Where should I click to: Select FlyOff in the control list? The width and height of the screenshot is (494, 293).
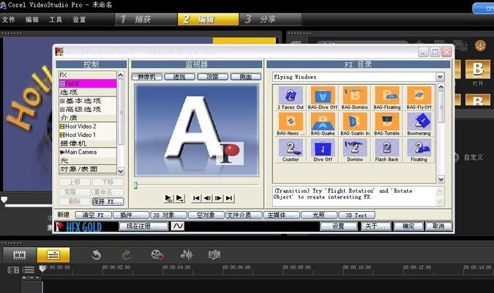88,84
